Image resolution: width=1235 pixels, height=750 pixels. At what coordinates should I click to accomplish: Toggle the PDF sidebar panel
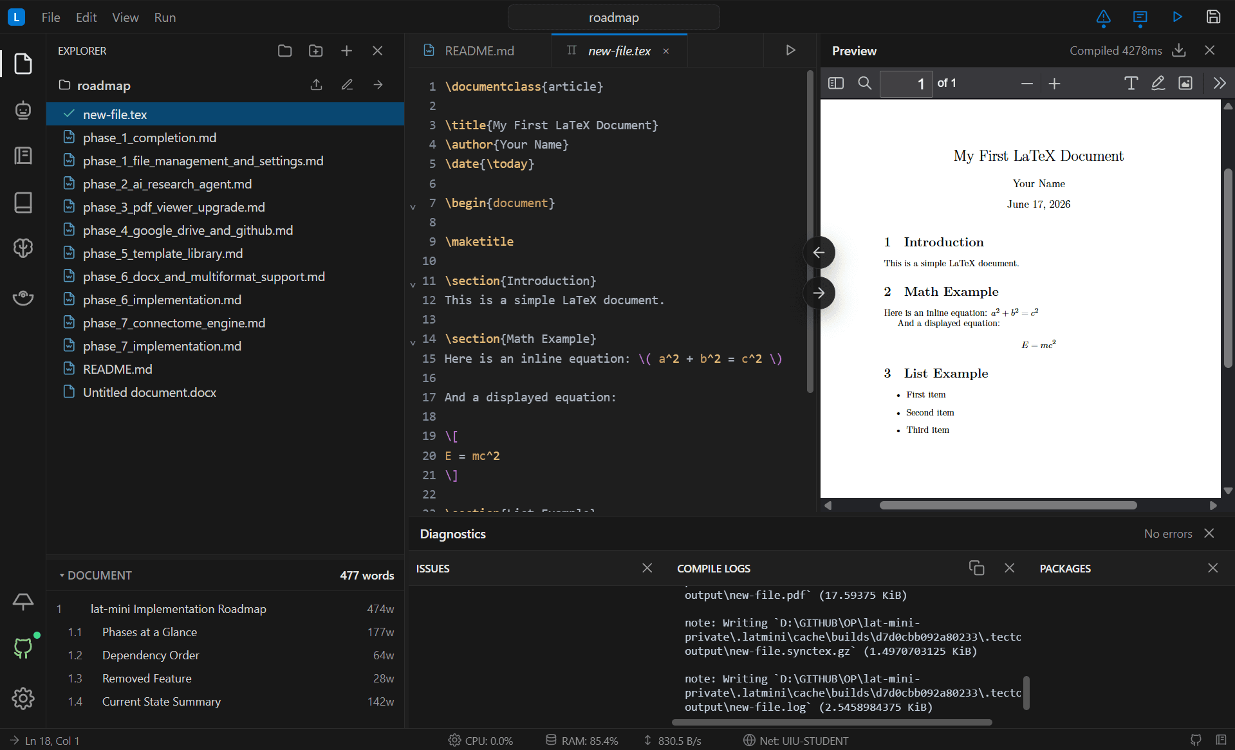click(x=836, y=83)
